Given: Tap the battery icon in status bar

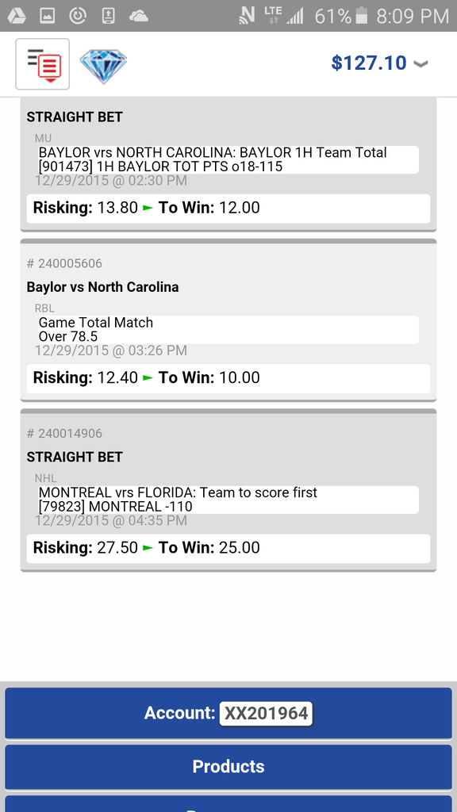Looking at the screenshot, I should point(362,16).
